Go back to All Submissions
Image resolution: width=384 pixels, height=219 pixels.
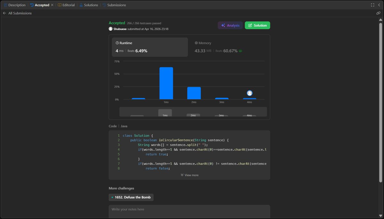coord(20,13)
